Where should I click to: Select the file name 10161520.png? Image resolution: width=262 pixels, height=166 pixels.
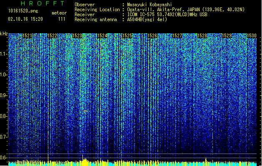pyautogui.click(x=23, y=11)
